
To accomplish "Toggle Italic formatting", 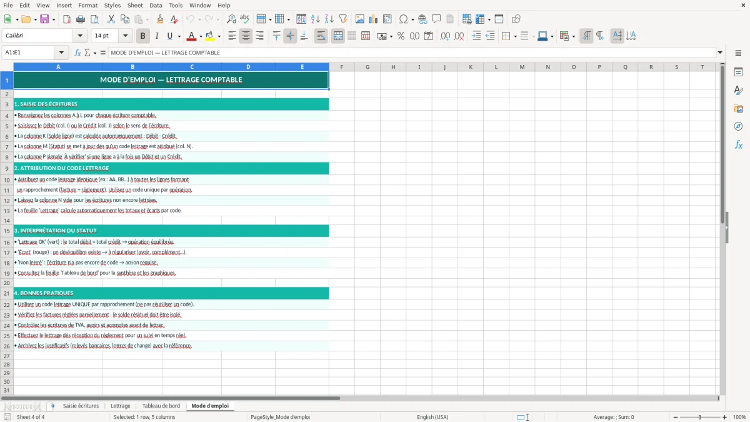I will [x=157, y=36].
